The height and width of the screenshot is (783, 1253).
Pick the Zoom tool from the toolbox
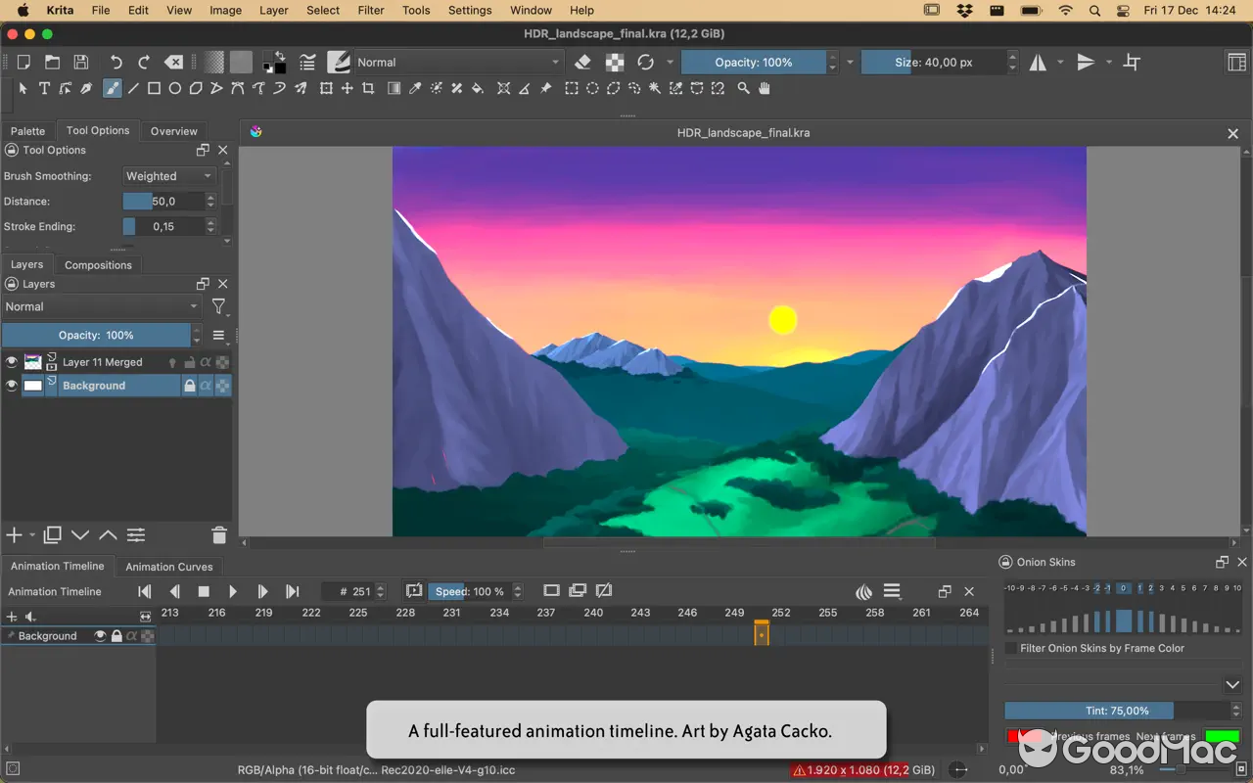click(x=742, y=87)
